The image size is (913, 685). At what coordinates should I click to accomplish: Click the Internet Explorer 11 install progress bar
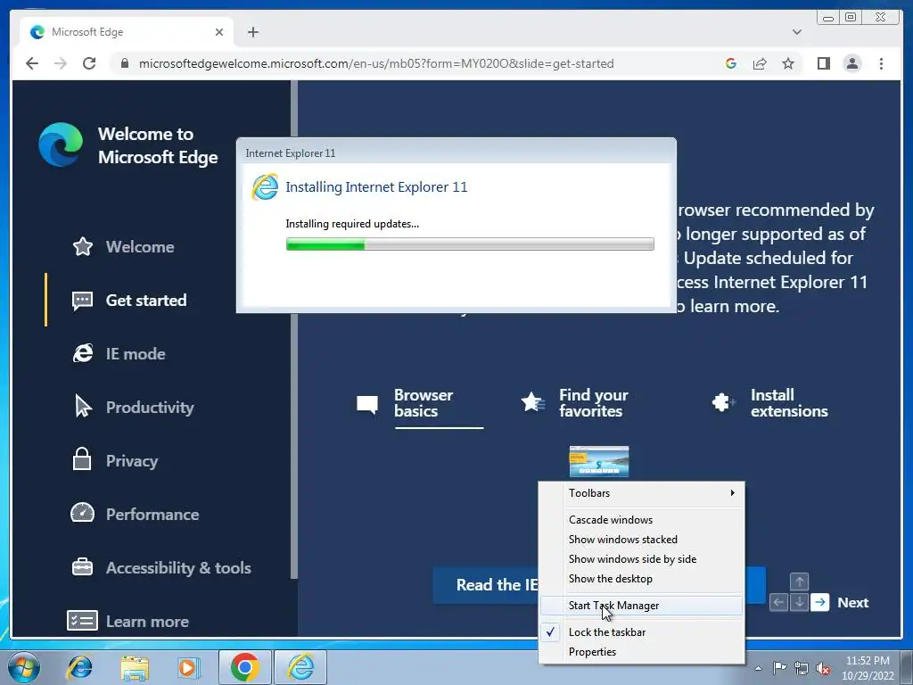pyautogui.click(x=470, y=244)
